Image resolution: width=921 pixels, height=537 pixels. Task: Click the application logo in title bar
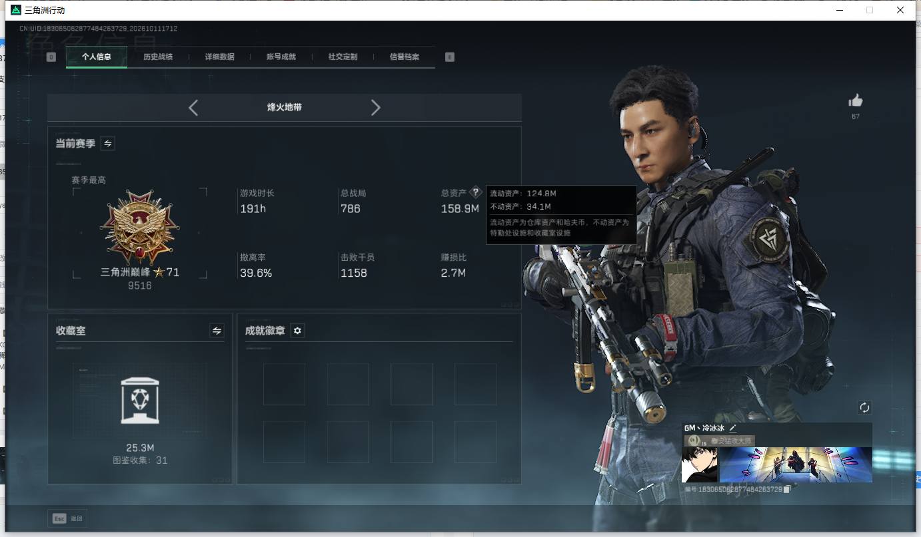[x=16, y=10]
